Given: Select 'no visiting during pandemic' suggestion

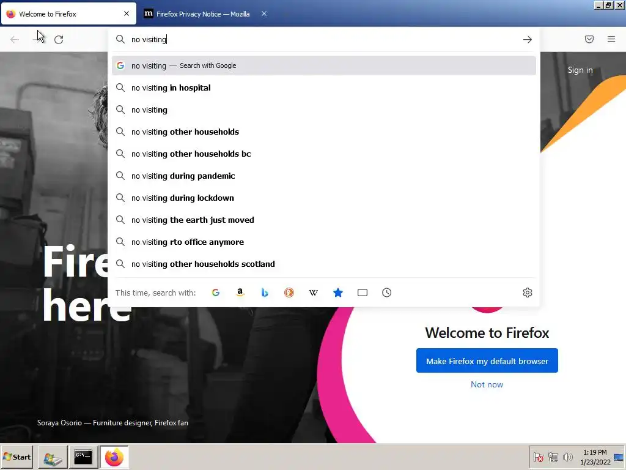Looking at the screenshot, I should tap(324, 176).
